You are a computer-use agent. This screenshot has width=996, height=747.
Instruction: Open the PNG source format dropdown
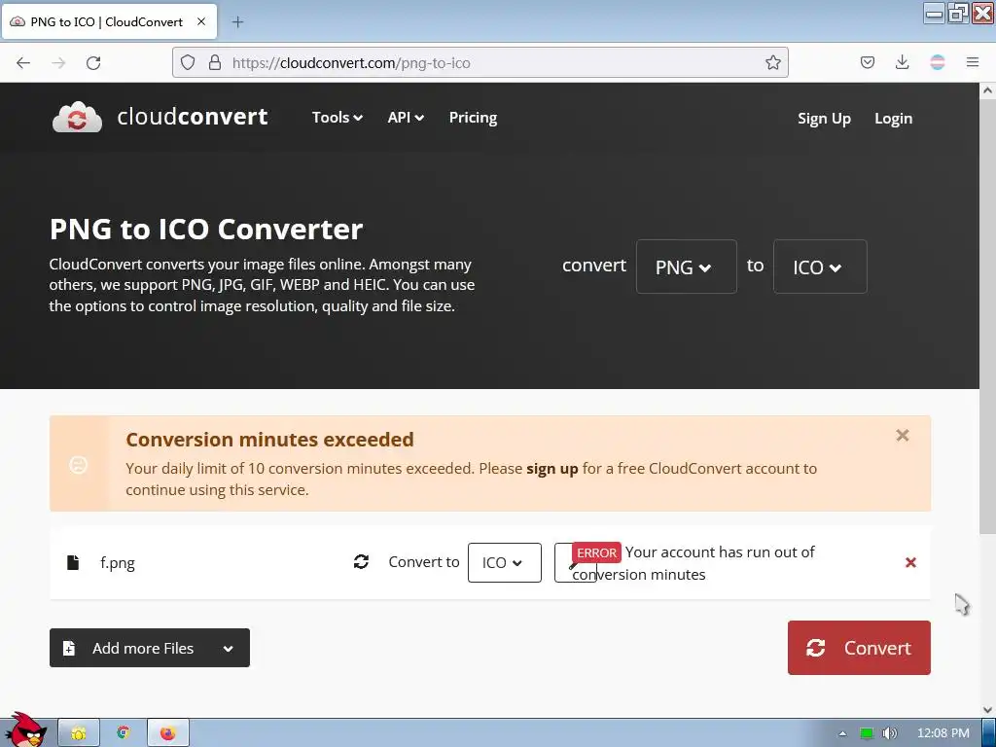coord(686,267)
